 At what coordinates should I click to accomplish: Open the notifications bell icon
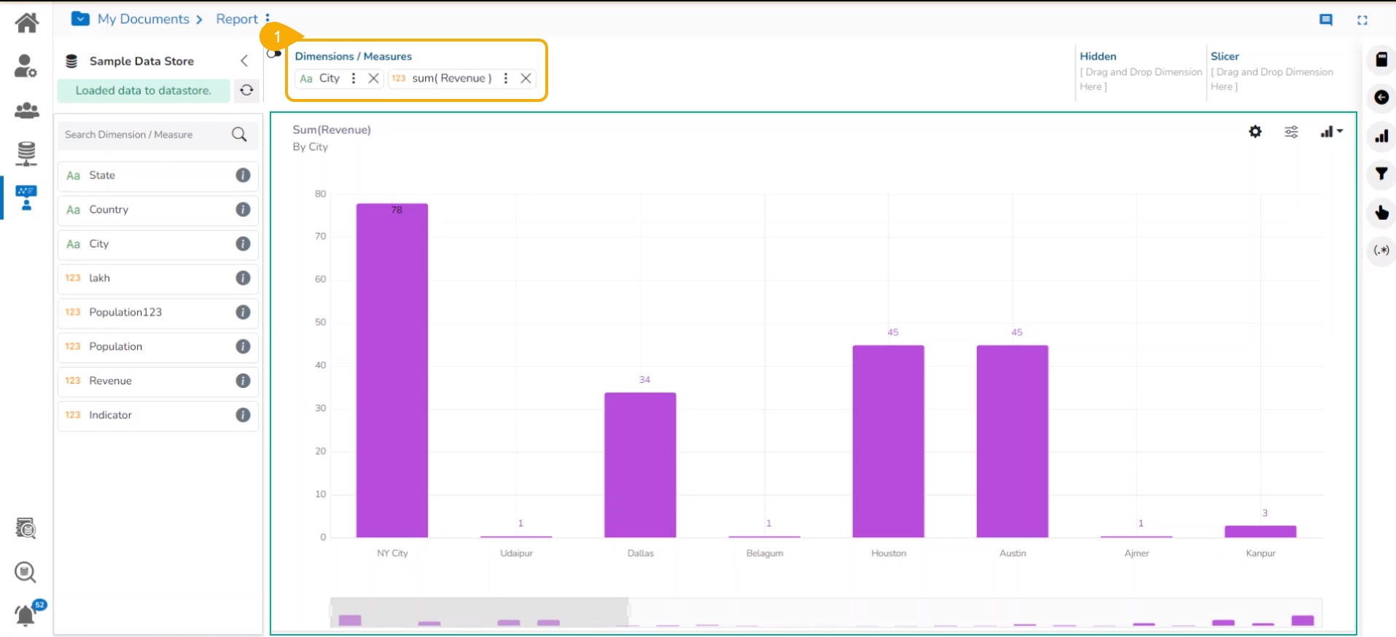point(26,615)
